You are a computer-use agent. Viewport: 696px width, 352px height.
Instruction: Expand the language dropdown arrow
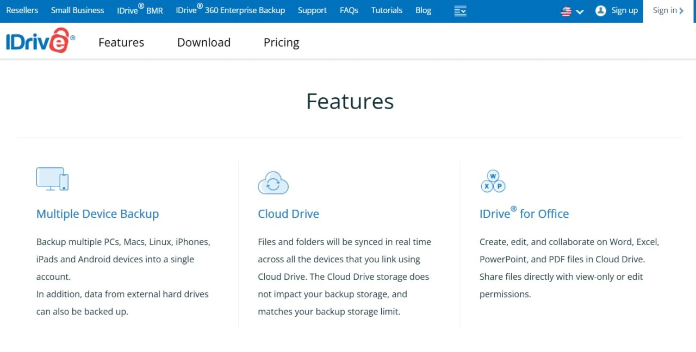[580, 12]
